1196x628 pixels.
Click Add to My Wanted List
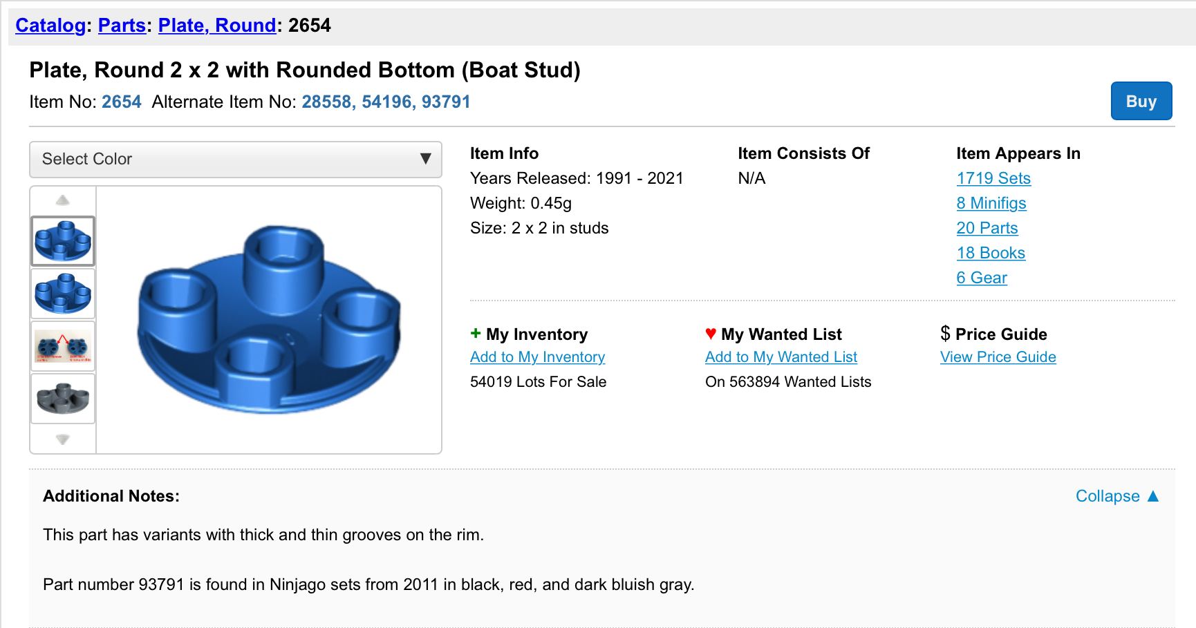[x=781, y=357]
